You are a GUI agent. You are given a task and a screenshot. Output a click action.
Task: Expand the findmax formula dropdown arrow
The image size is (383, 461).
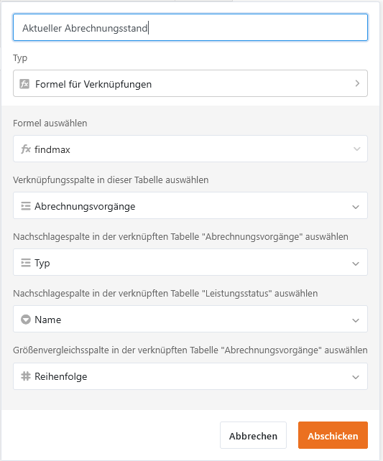coord(357,149)
